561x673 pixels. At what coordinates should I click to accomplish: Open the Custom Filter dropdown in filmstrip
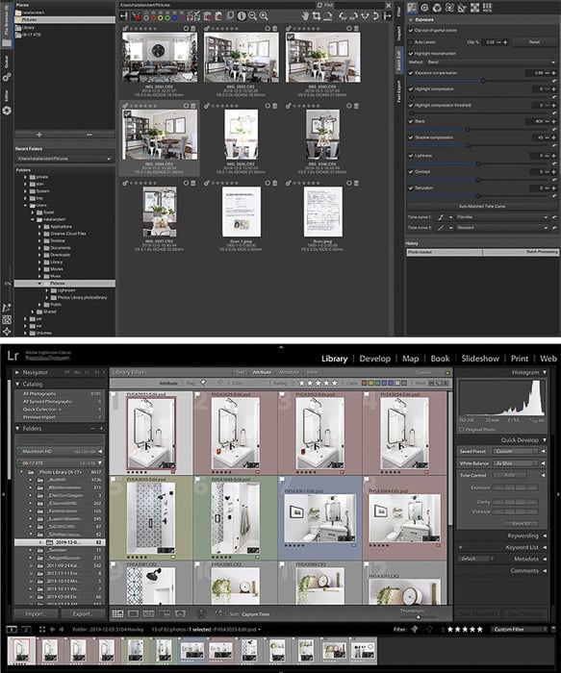click(519, 629)
